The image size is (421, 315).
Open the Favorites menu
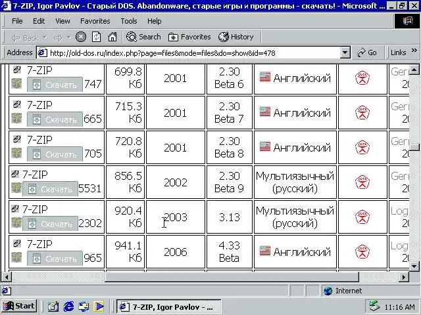click(x=95, y=21)
